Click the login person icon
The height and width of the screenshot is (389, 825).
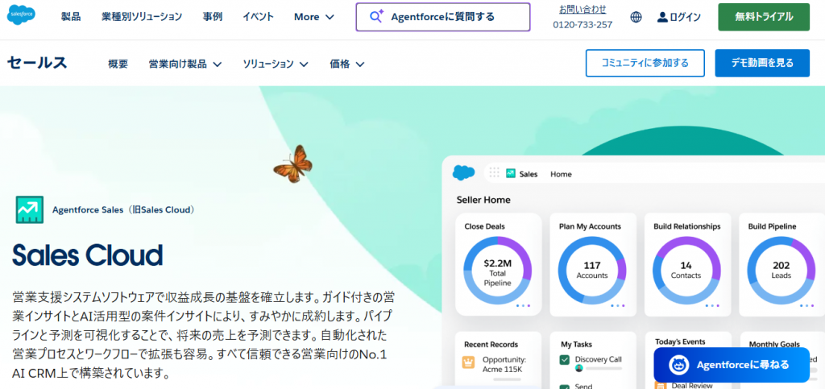[663, 17]
